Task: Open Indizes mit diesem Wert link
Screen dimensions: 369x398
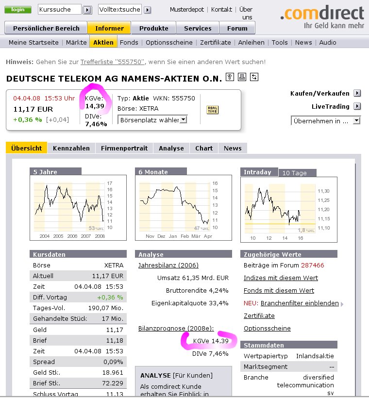Action: [281, 278]
